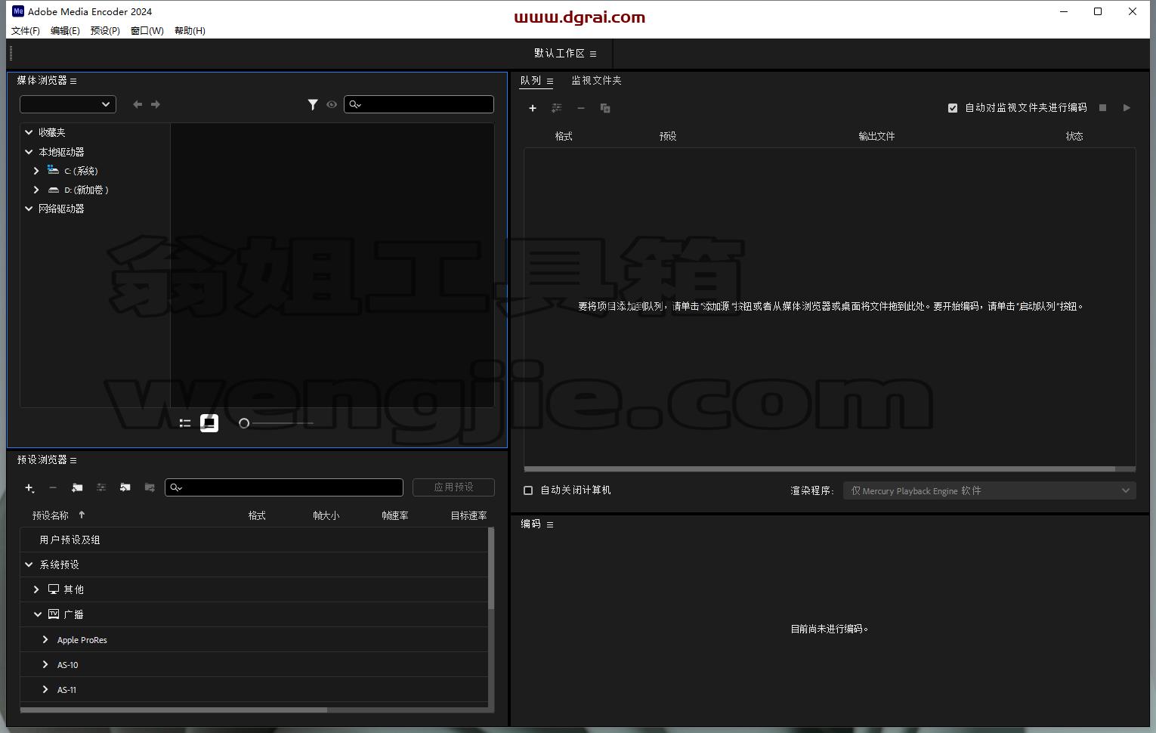Screen dimensions: 1156x733
Task: Collapse the 网络驱动器 tree node
Action: [29, 209]
